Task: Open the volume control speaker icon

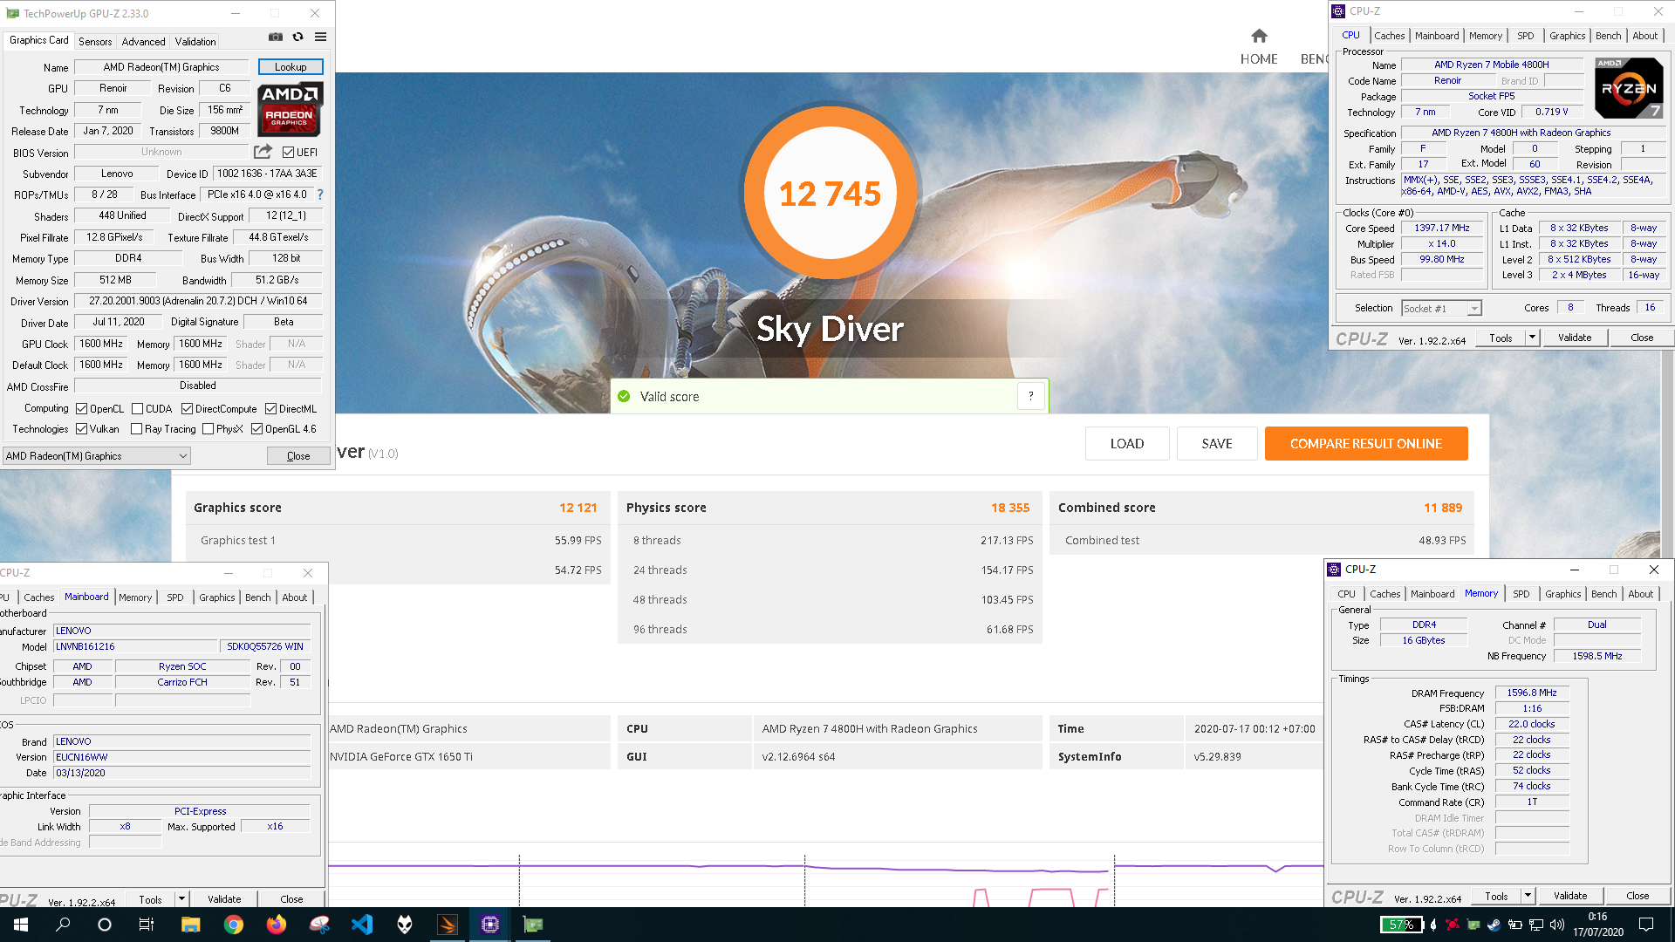Action: click(x=1557, y=925)
